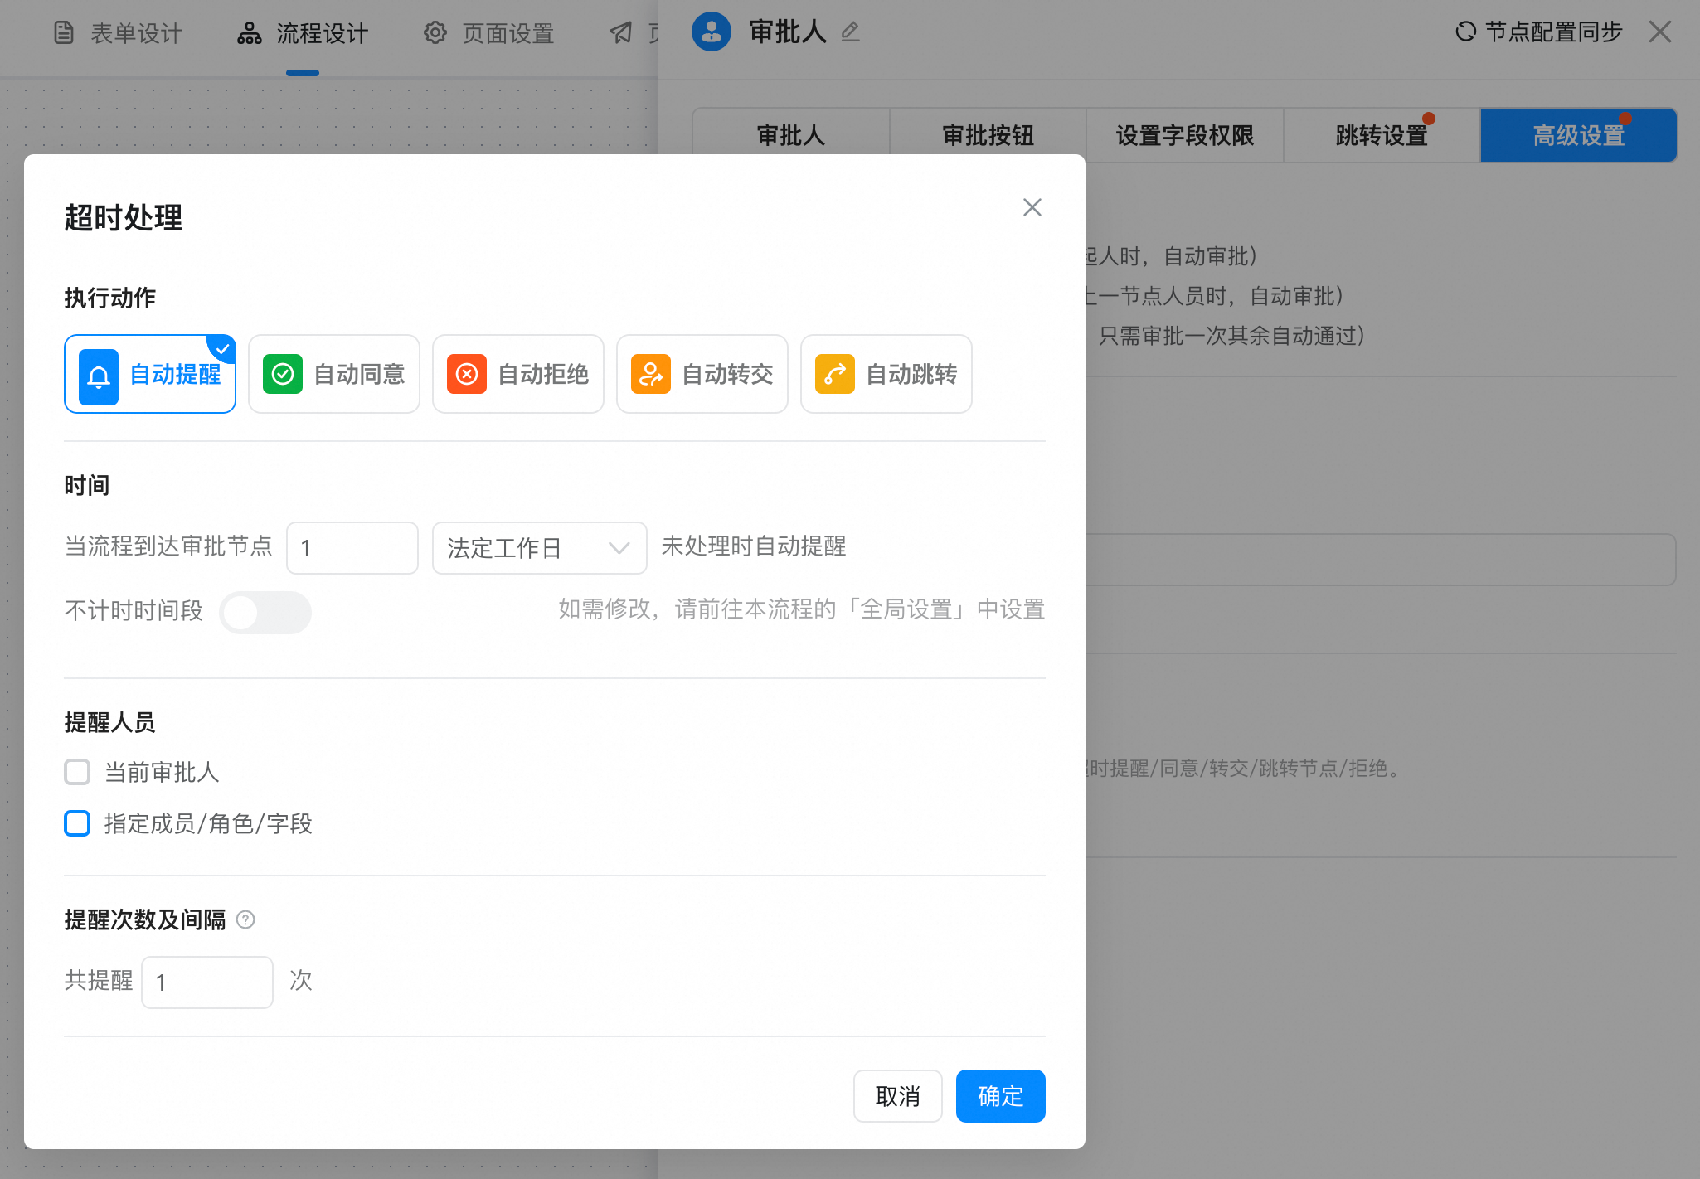The image size is (1700, 1179).
Task: Click the 节点配置同步 refresh icon
Action: [1466, 32]
